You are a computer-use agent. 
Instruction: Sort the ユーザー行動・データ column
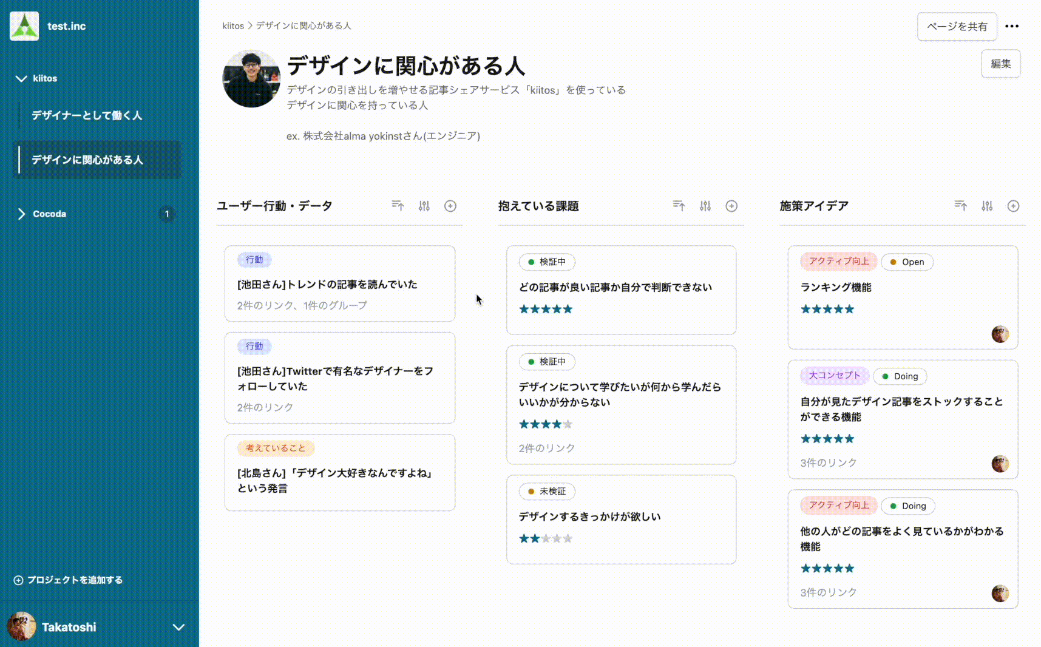tap(398, 206)
